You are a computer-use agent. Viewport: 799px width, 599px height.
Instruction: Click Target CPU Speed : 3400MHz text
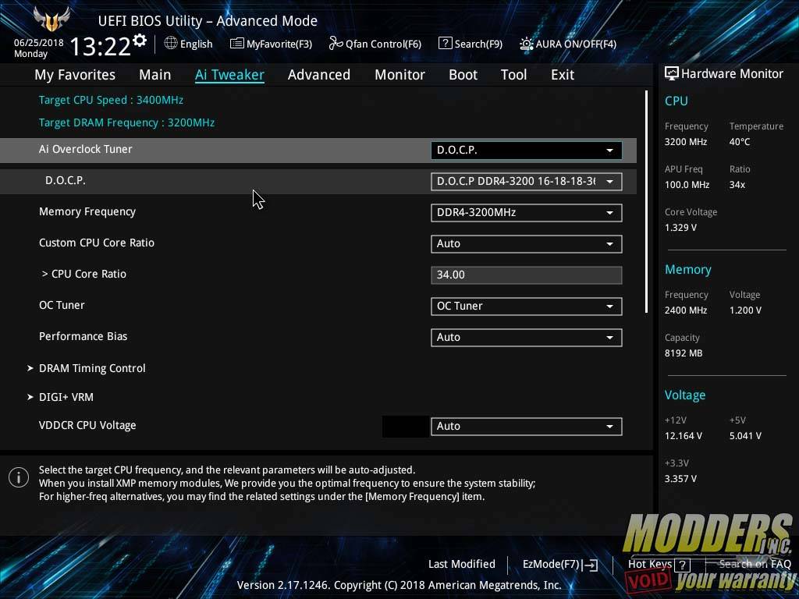[x=111, y=101]
